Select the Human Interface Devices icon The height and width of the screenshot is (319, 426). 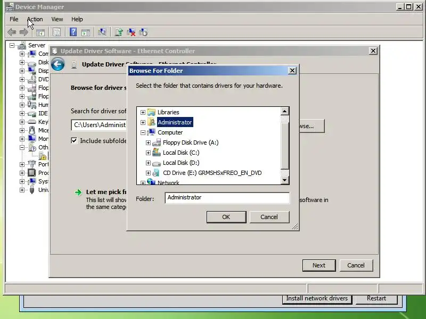point(32,105)
